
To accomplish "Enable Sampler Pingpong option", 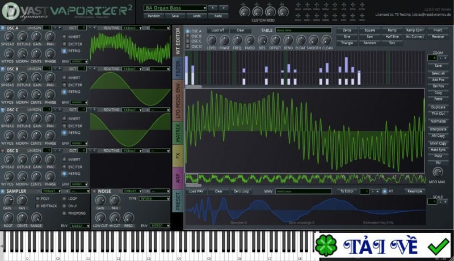I will (x=64, y=213).
